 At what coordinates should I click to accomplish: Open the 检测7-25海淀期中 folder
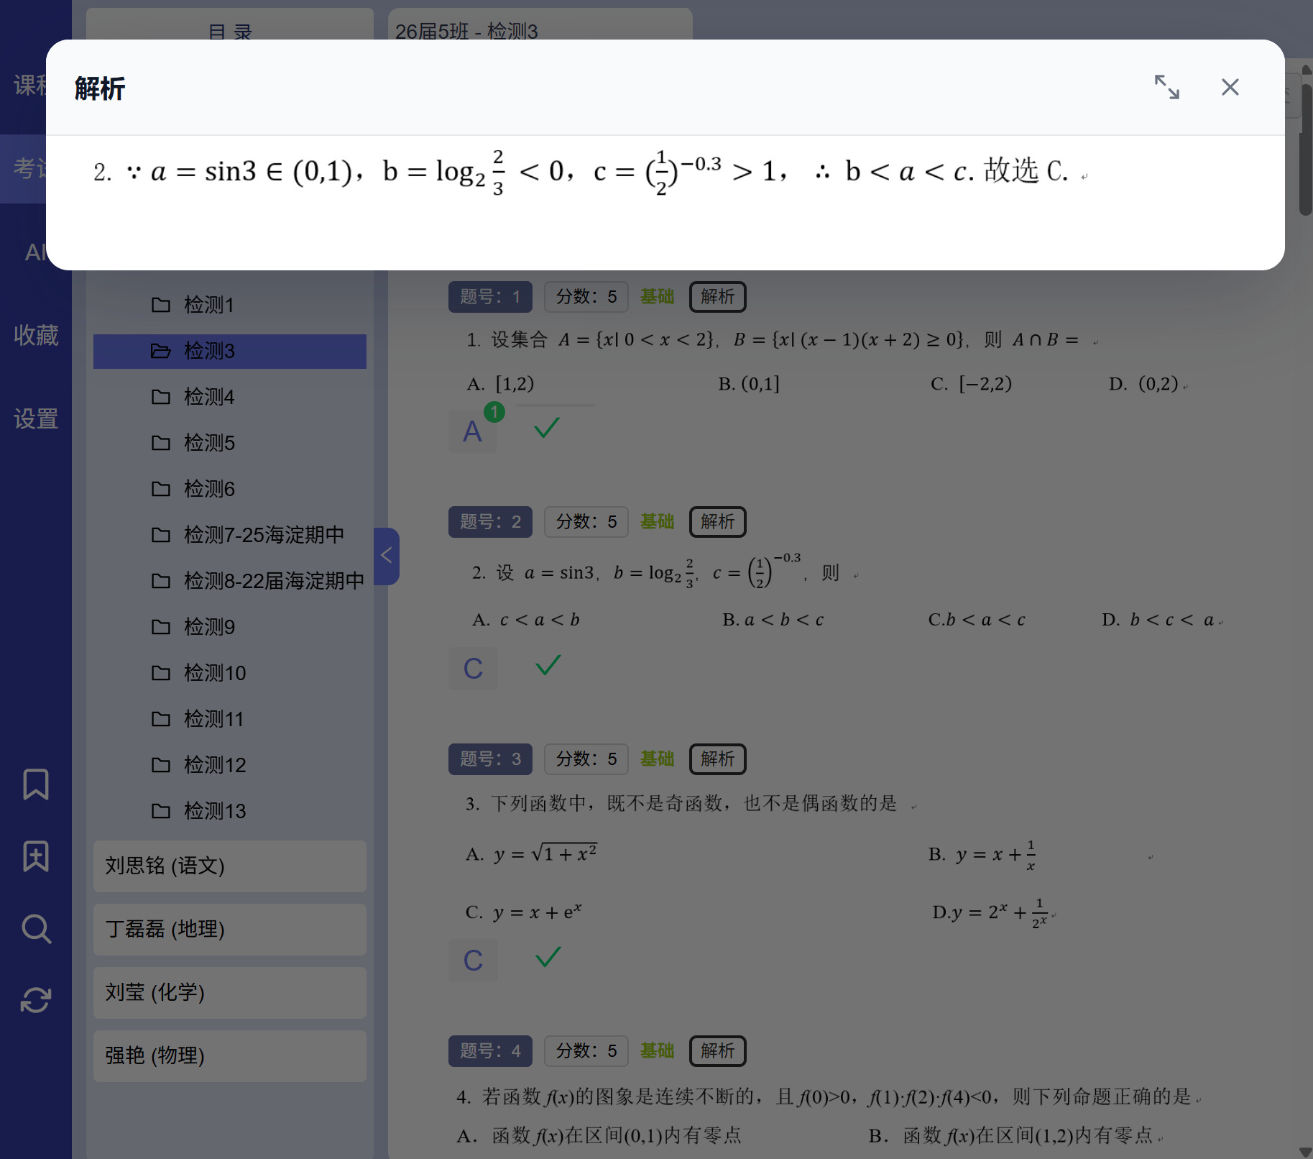coord(263,535)
